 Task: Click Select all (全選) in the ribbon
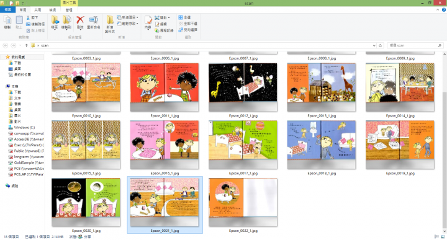click(184, 17)
